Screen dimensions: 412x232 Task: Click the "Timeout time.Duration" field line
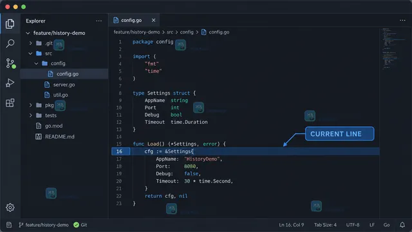click(176, 122)
